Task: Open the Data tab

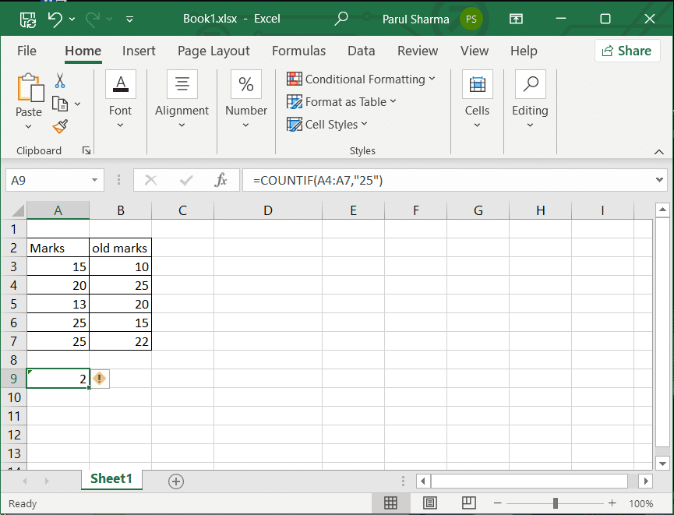Action: point(361,51)
